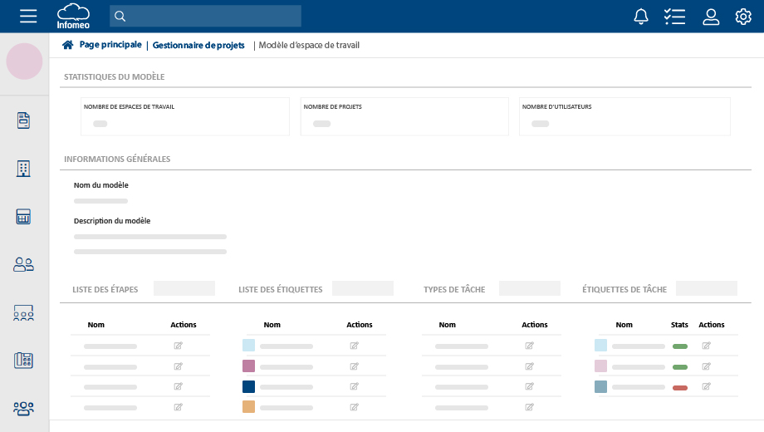Toggle the green status of first task label

pos(680,346)
